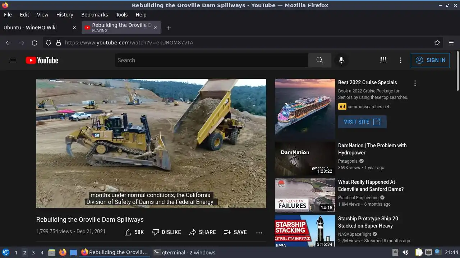Switch to the Ubuntu - WineHQ Wiki tab
This screenshot has width=460, height=258.
[40, 28]
